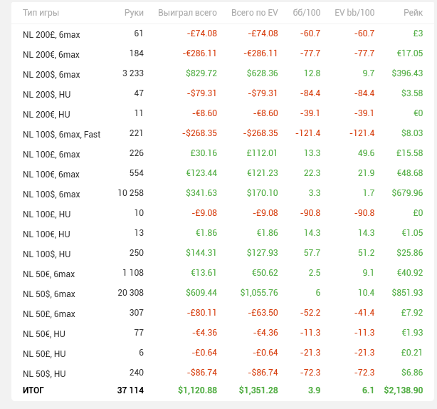Sort by the Тип игры column header
The width and height of the screenshot is (437, 409).
[x=41, y=13]
